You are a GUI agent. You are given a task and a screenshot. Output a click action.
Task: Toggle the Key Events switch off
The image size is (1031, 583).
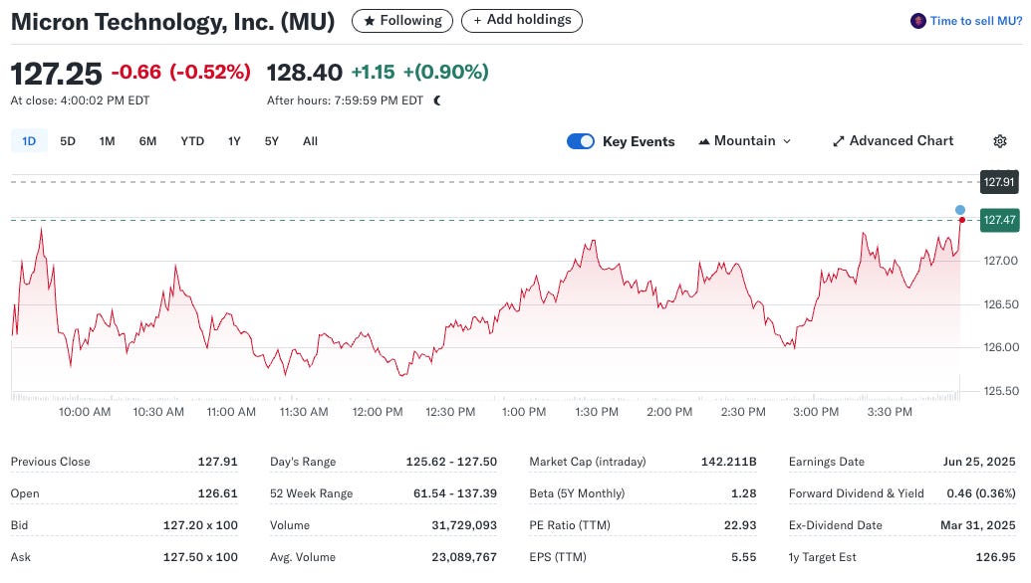click(x=581, y=142)
